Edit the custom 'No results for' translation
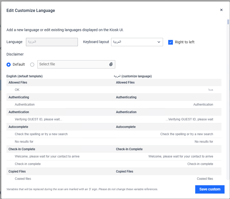 [168, 142]
